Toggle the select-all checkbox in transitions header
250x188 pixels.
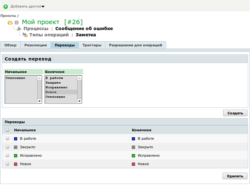click(7, 130)
